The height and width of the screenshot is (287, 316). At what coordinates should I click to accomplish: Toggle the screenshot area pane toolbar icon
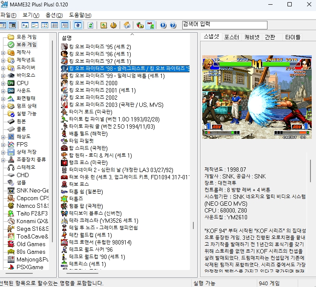coord(12,25)
